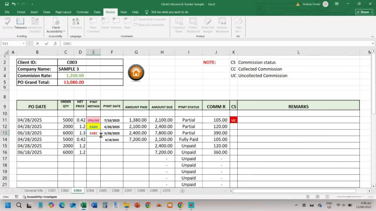Image resolution: width=376 pixels, height=211 pixels.
Task: Select the 390.00 commission cell
Action: pyautogui.click(x=216, y=133)
